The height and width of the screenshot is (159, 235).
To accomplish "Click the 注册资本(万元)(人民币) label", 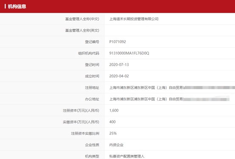I will click(x=81, y=110).
